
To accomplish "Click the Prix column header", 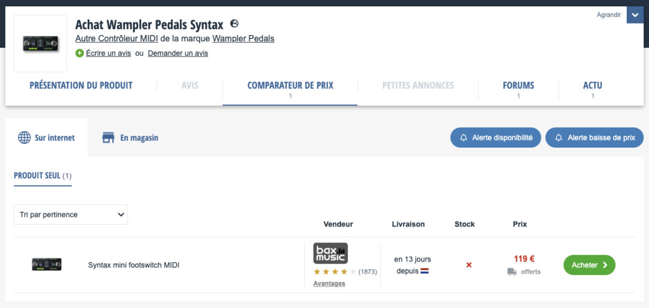I will click(x=520, y=224).
